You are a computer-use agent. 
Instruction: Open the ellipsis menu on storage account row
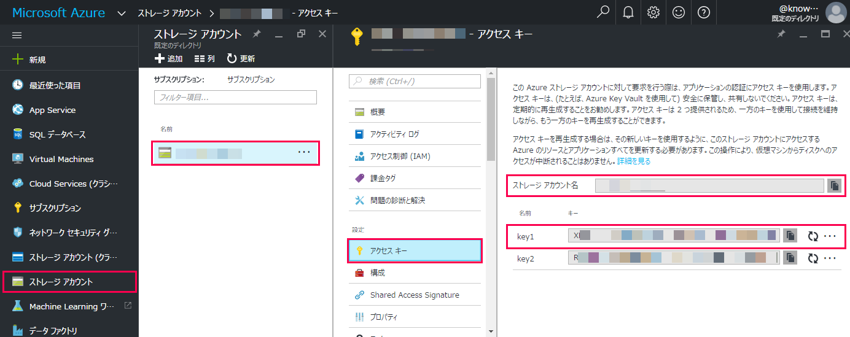click(304, 152)
